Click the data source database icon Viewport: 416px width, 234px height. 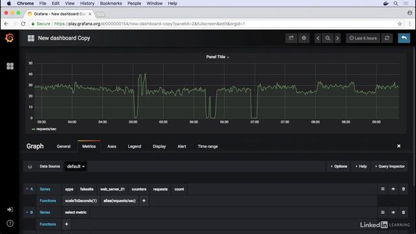coord(30,166)
